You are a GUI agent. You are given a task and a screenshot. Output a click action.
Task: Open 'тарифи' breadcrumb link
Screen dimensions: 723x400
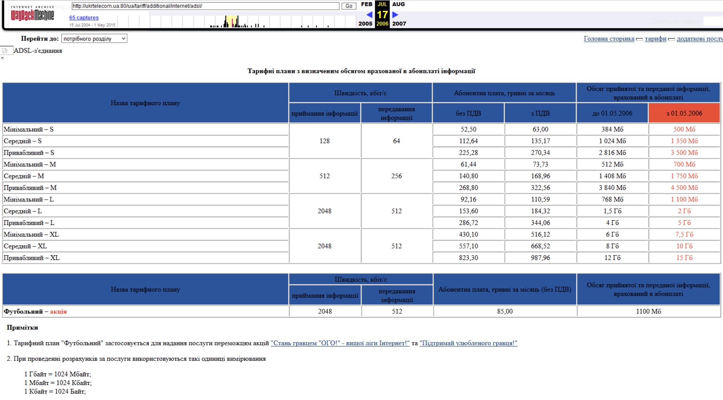(x=655, y=38)
